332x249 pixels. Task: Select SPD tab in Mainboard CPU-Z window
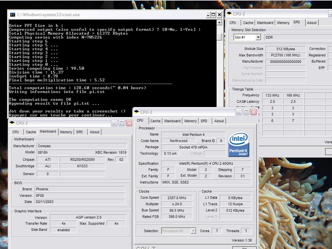[x=79, y=132]
